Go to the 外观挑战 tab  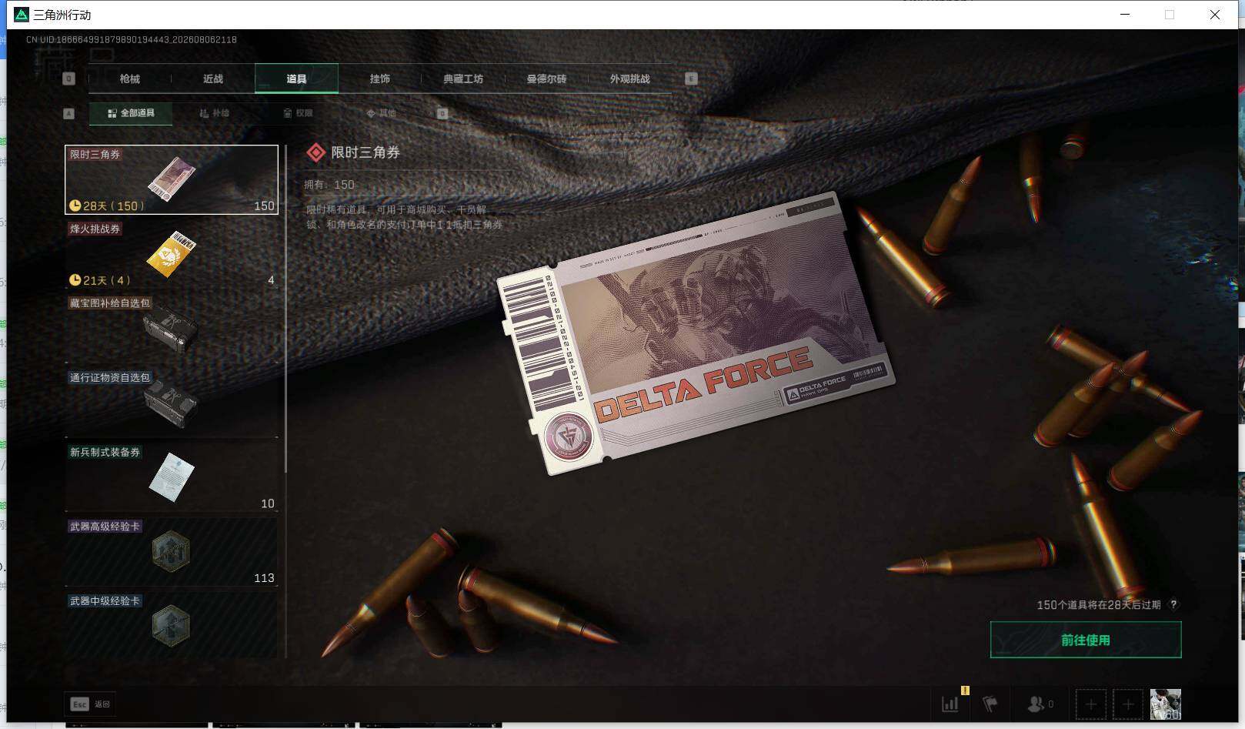[629, 79]
